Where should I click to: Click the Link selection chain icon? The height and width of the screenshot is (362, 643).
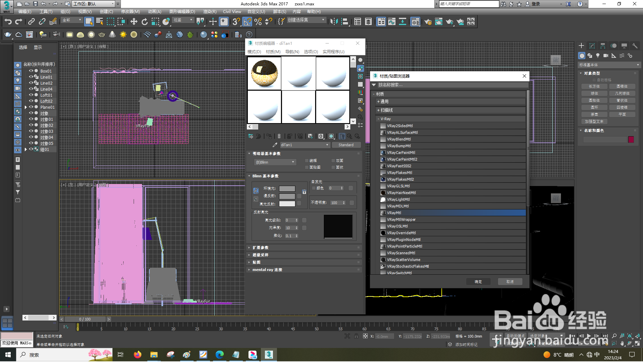tap(31, 22)
